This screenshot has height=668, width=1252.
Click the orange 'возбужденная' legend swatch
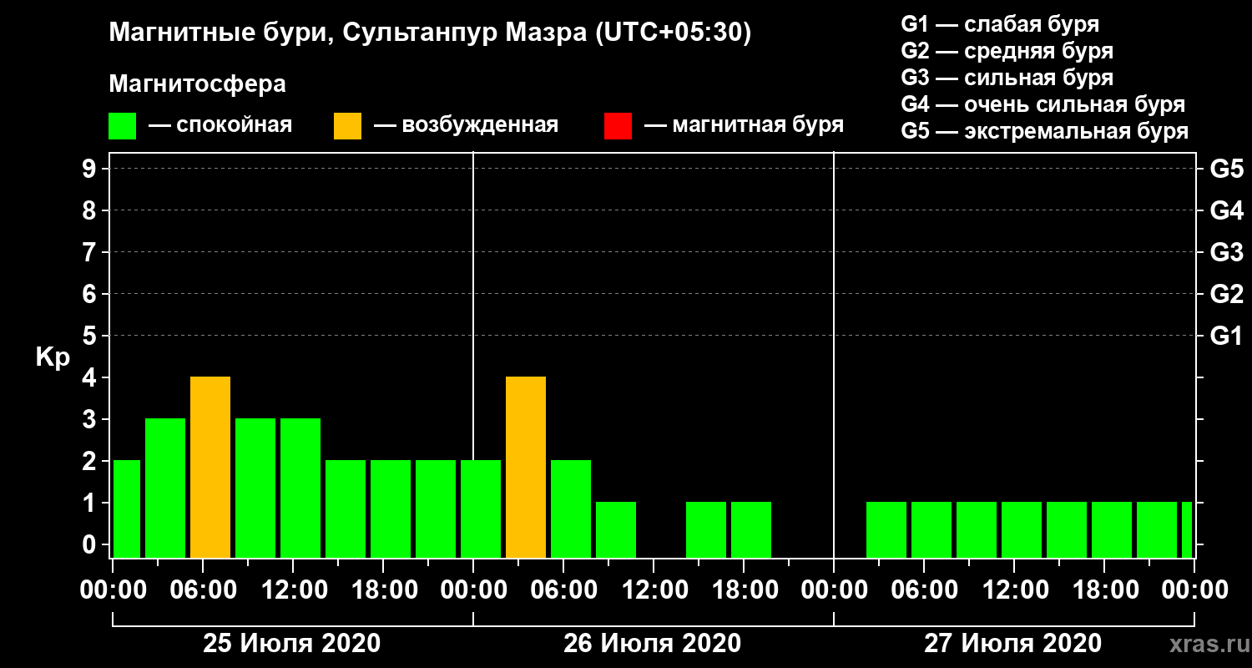(x=347, y=126)
